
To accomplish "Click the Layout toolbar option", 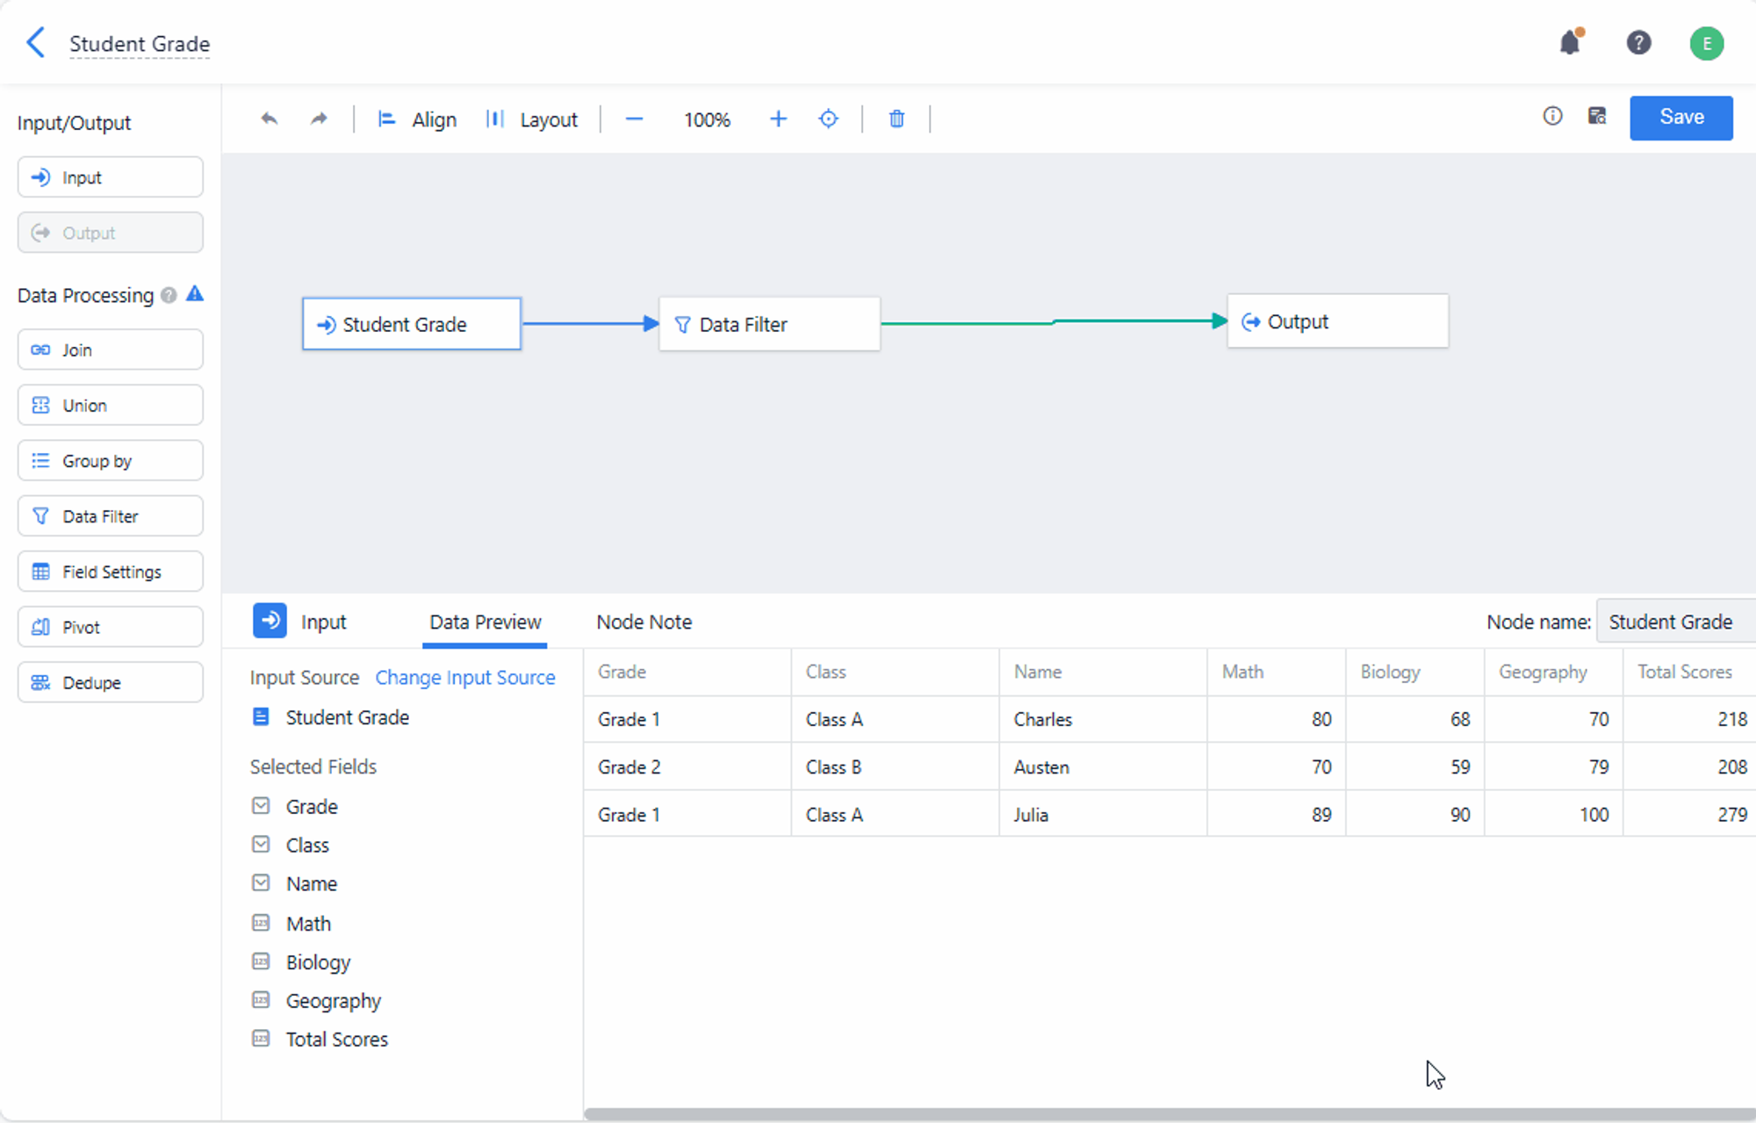I will click(x=531, y=119).
